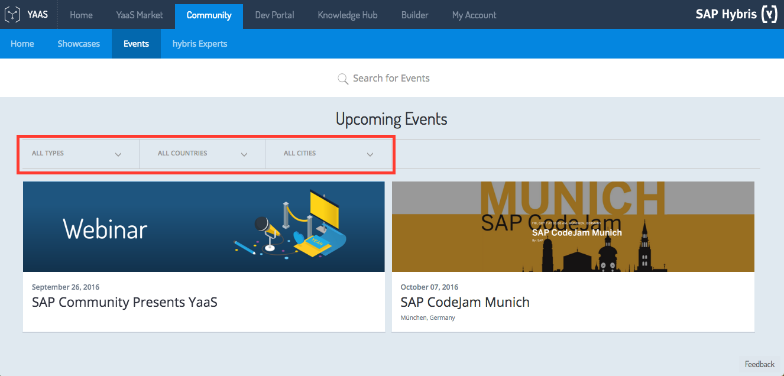Open the All Countries dropdown
Screen dimensions: 784x376
pyautogui.click(x=202, y=154)
